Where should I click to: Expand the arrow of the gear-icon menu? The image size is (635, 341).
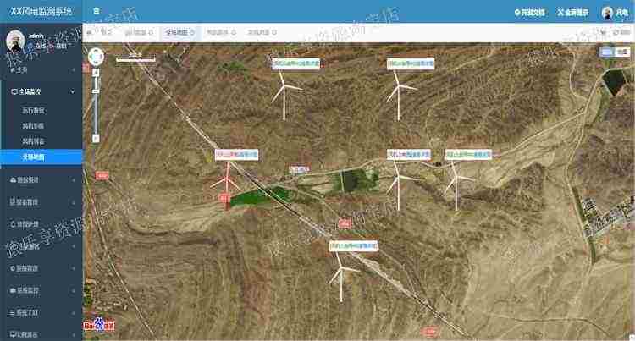pos(74,268)
